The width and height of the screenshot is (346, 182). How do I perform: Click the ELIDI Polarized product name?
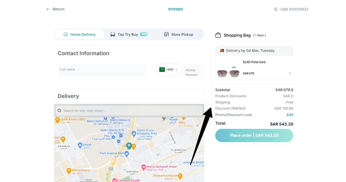[x=254, y=62]
